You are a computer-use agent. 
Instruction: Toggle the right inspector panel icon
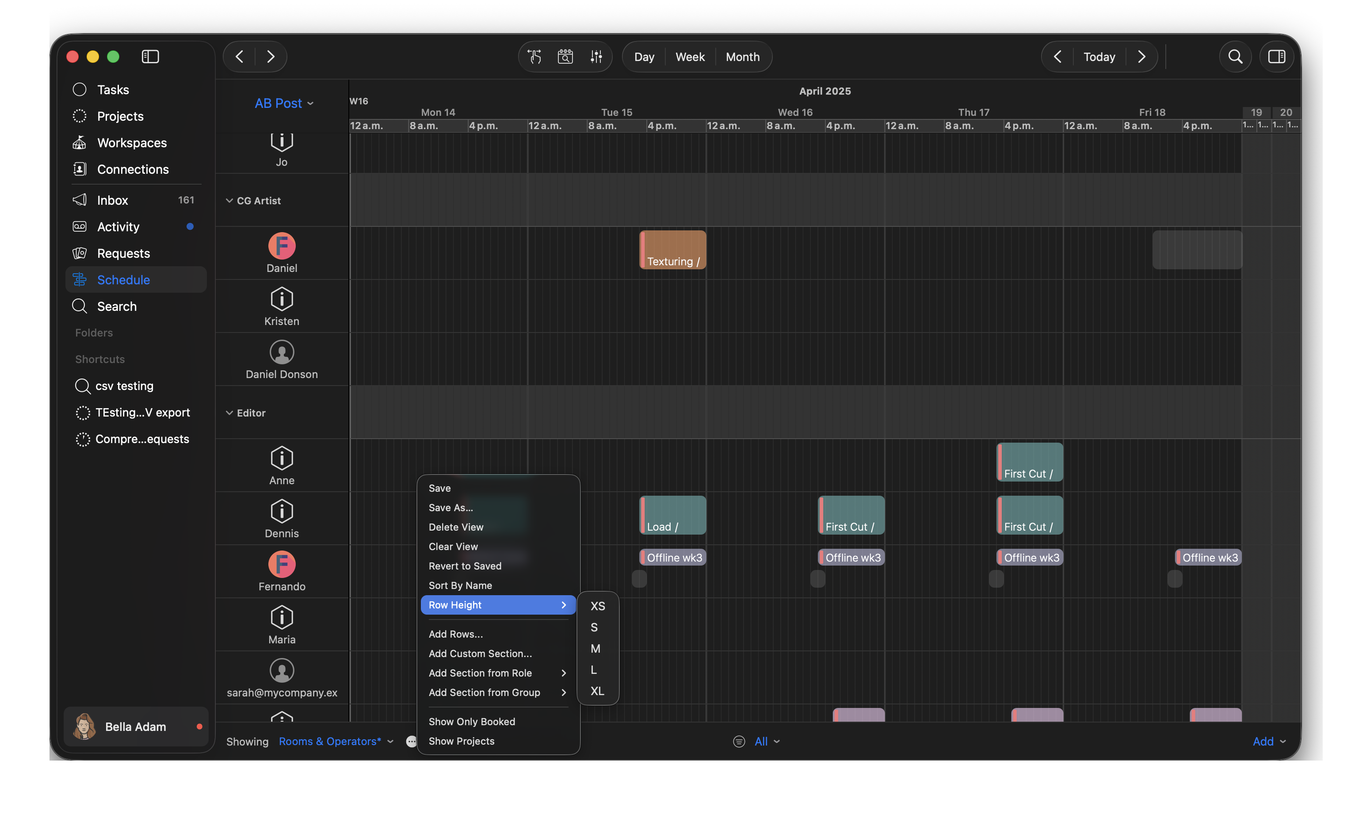(1276, 57)
